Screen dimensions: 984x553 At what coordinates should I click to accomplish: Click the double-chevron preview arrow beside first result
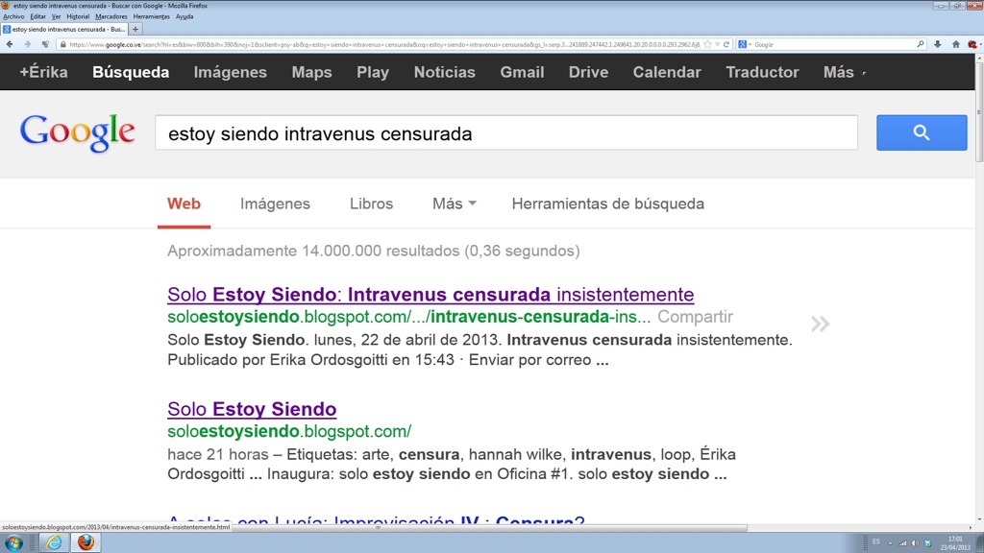820,325
